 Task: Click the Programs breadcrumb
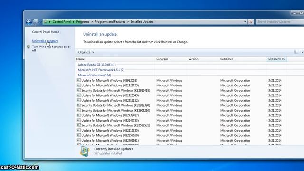83,22
